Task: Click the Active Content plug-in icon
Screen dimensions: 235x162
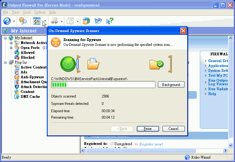Action: click(x=17, y=67)
